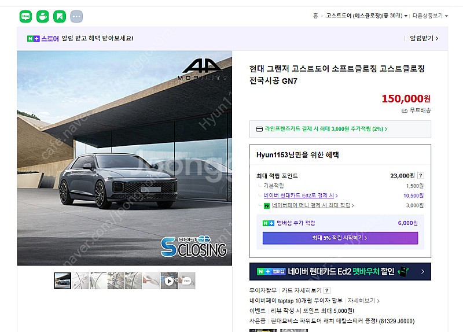Select the sixth door handle thumbnail

pyautogui.click(x=151, y=281)
